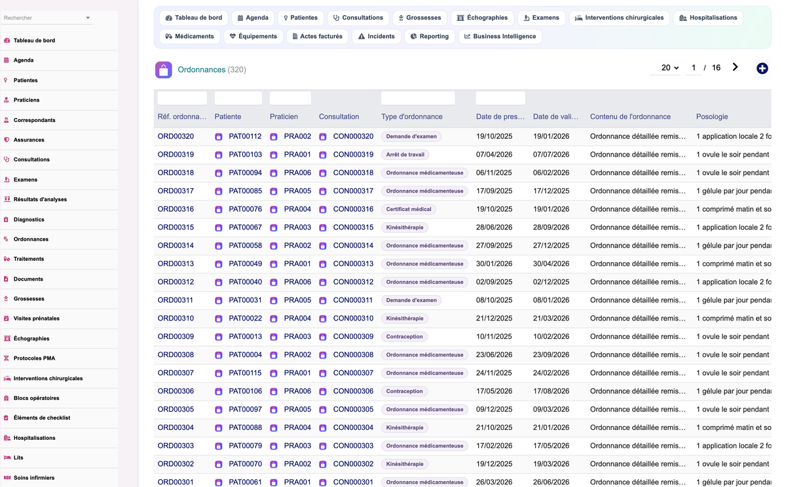The height and width of the screenshot is (487, 786).
Task: Click Arrêt de travail badge
Action: (x=405, y=155)
